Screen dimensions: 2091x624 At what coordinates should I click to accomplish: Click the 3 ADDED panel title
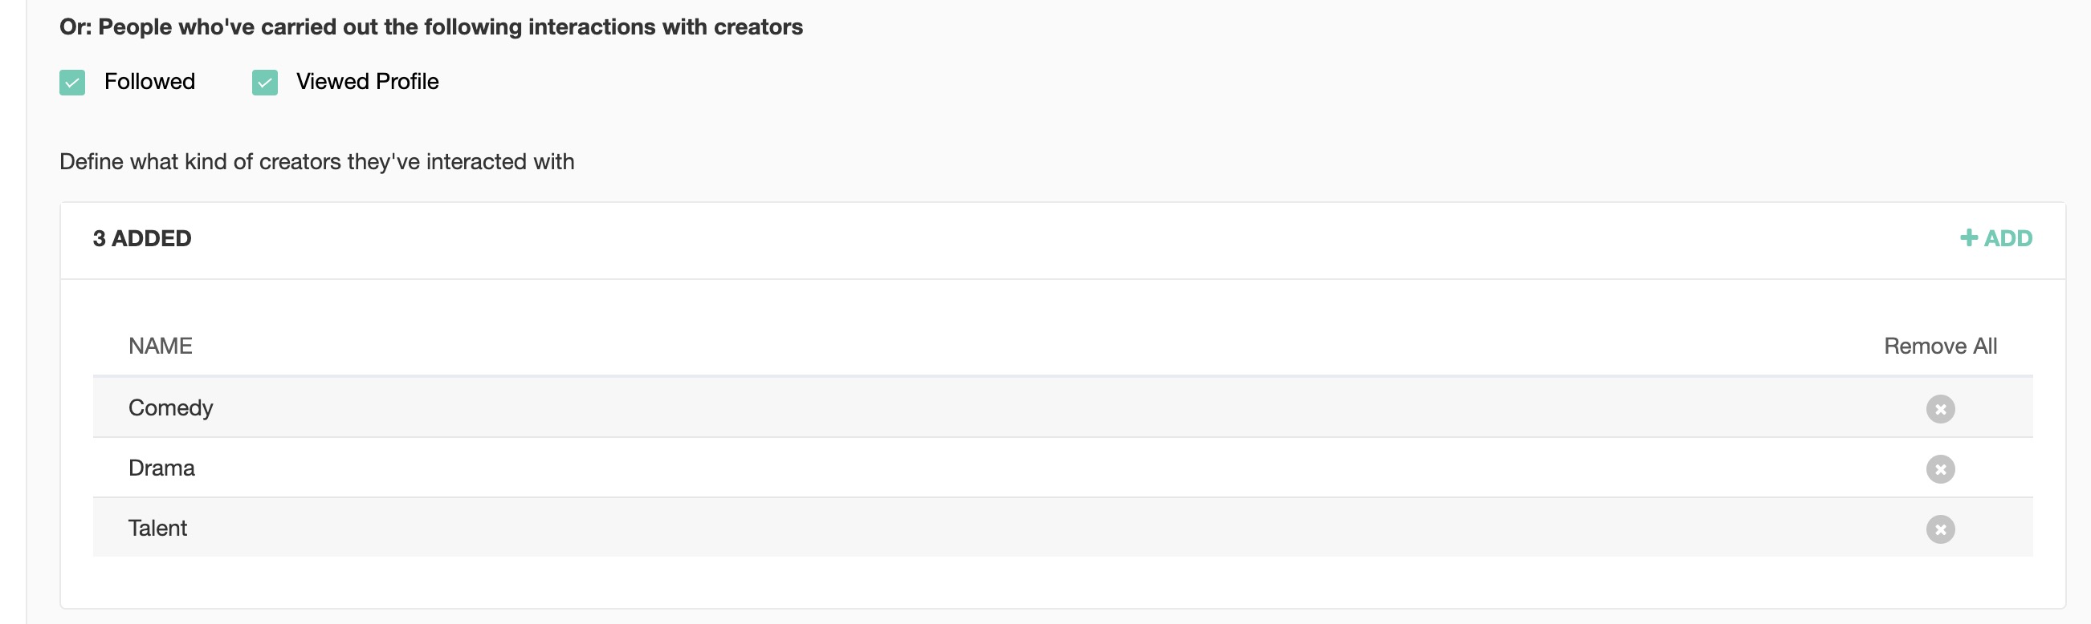point(142,238)
